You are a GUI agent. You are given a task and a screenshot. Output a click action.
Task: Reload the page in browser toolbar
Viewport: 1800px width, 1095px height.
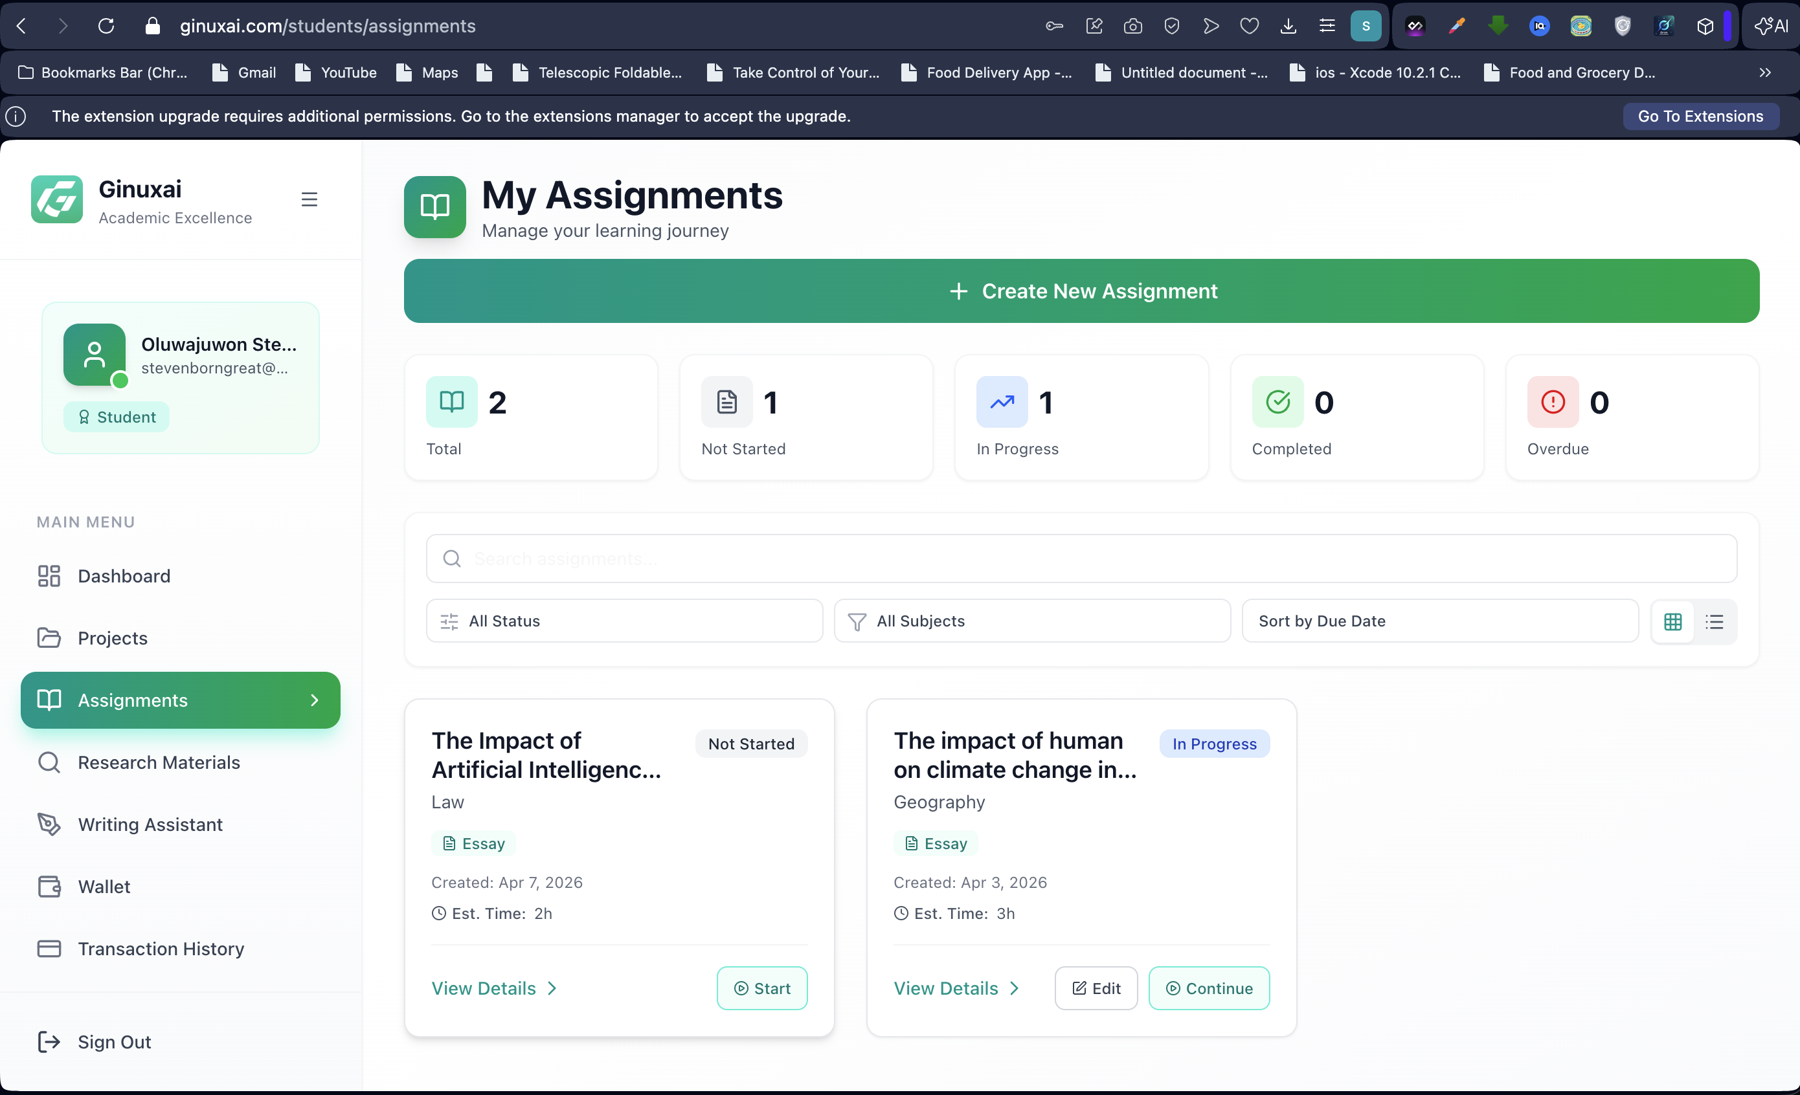click(106, 27)
